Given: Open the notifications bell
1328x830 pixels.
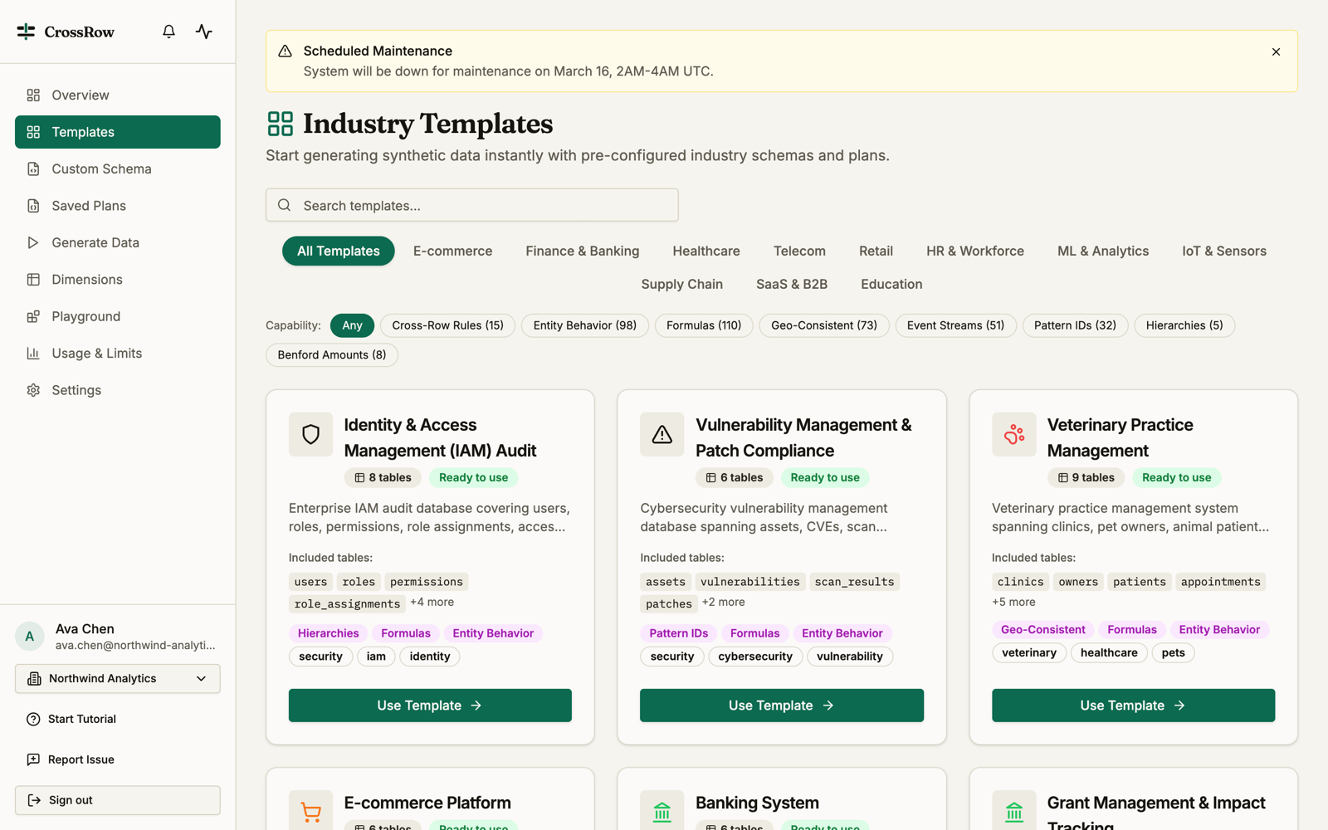Looking at the screenshot, I should [x=168, y=32].
